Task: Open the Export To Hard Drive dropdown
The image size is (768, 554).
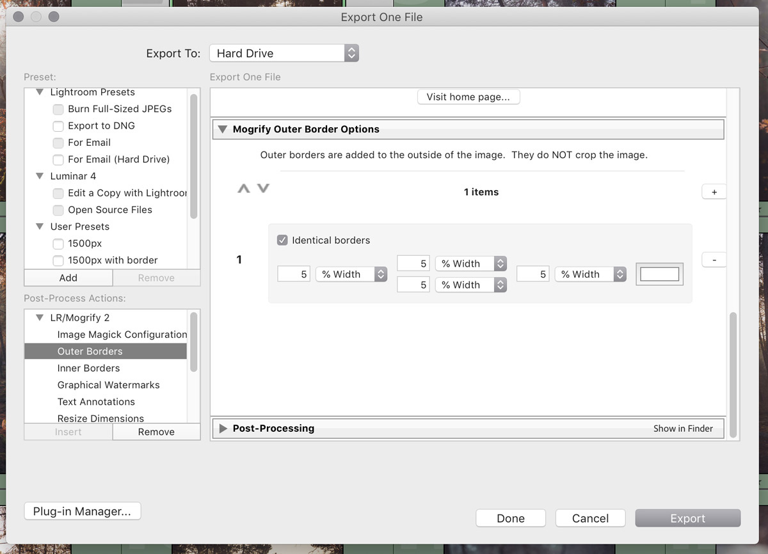Action: click(284, 54)
